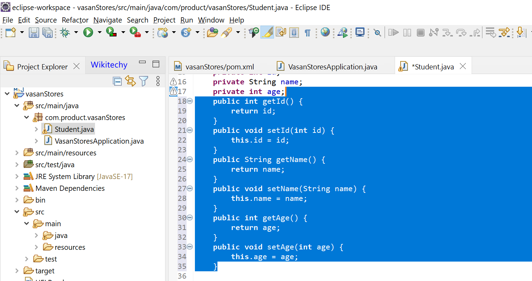Run the program with the green play button
Image resolution: width=532 pixels, height=281 pixels.
click(x=88, y=33)
